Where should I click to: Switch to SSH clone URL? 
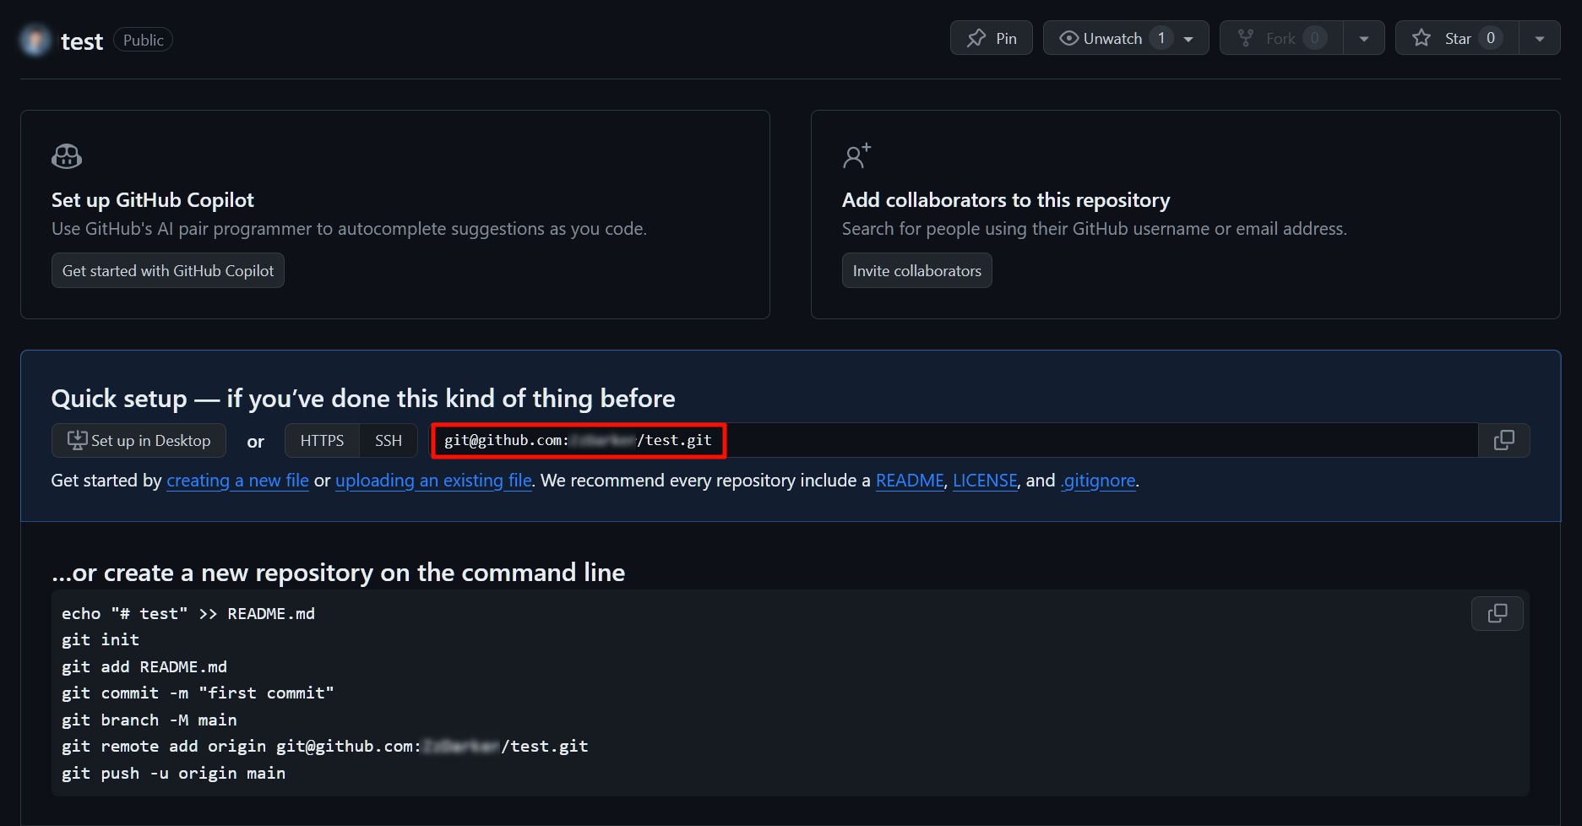(389, 440)
